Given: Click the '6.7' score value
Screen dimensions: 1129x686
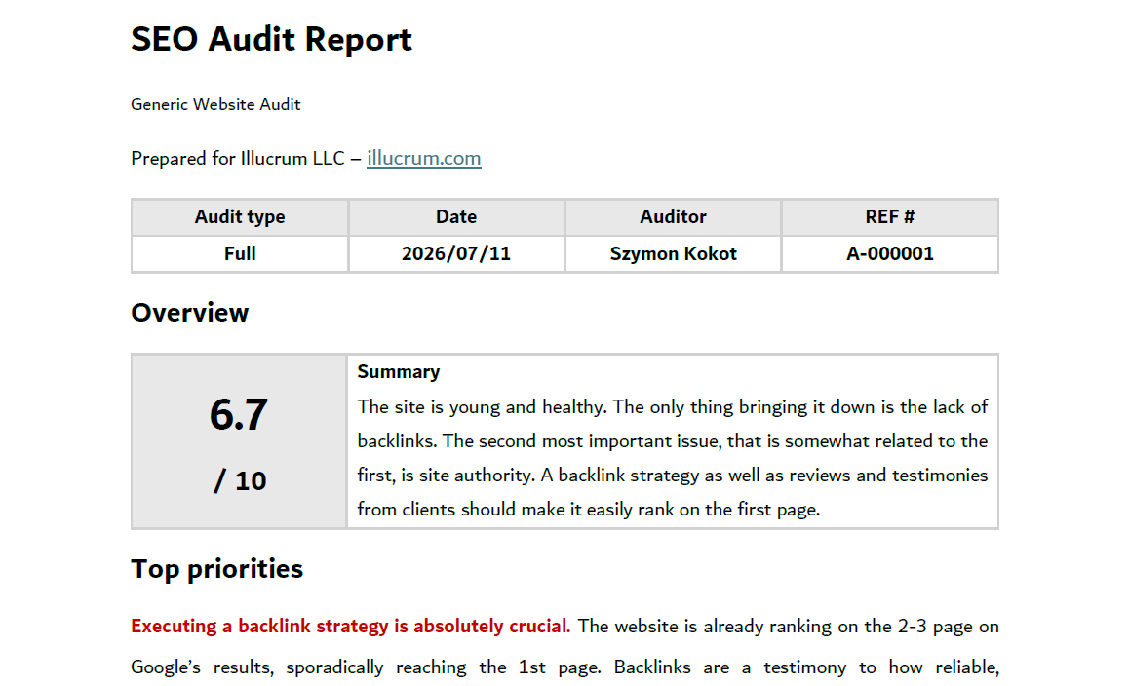Looking at the screenshot, I should [238, 415].
